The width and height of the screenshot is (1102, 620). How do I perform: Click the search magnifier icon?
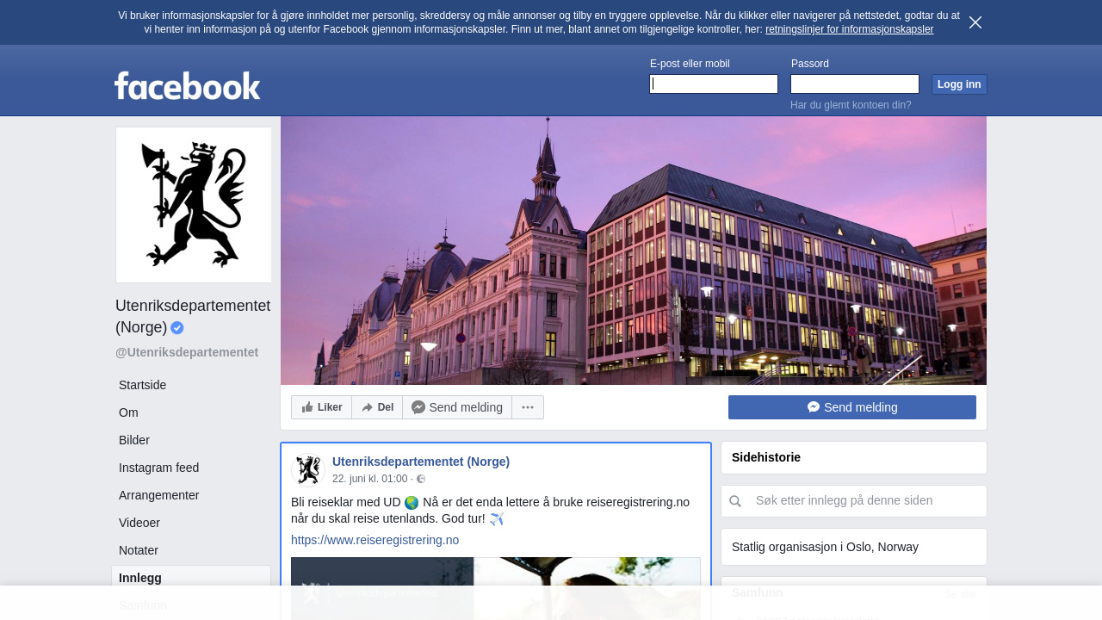pos(735,501)
